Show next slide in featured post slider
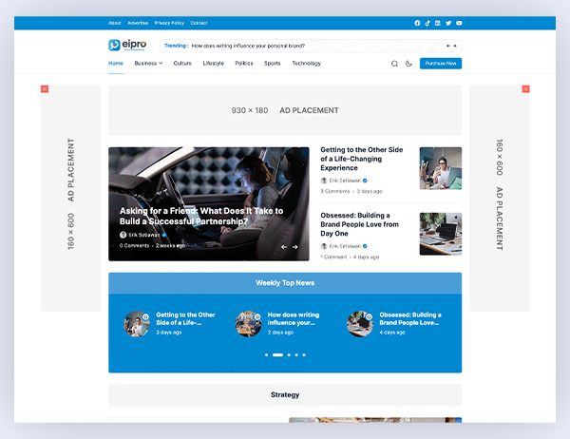This screenshot has height=439, width=570. pos(294,247)
